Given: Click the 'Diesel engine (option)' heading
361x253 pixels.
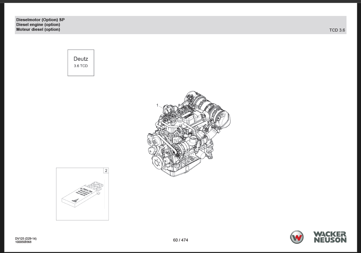Looking at the screenshot, I should [38, 24].
